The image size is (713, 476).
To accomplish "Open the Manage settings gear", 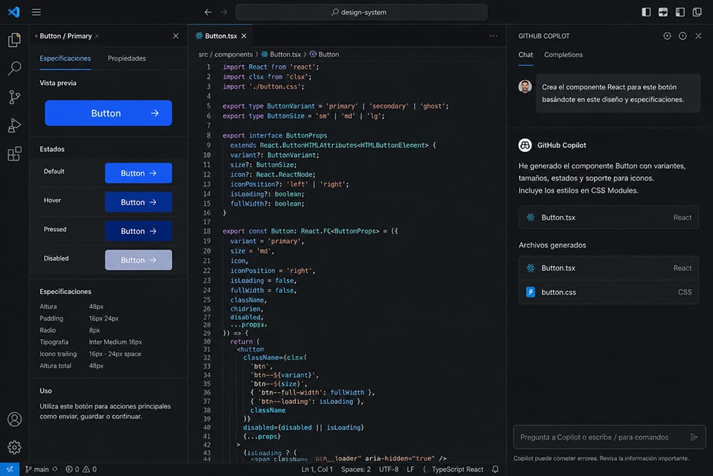I will (14, 447).
